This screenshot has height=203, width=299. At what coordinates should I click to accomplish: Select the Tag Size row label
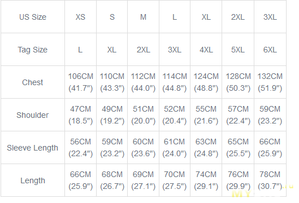(x=33, y=50)
